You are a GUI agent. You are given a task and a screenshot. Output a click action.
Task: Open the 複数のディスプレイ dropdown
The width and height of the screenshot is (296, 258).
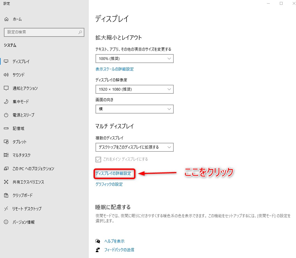(134, 147)
